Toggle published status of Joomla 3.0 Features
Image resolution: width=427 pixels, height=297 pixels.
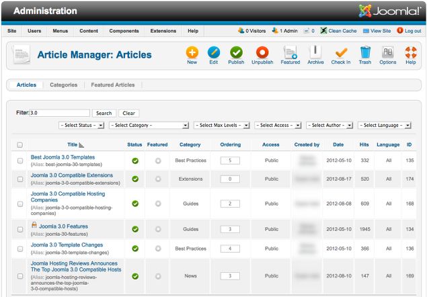[x=135, y=229]
